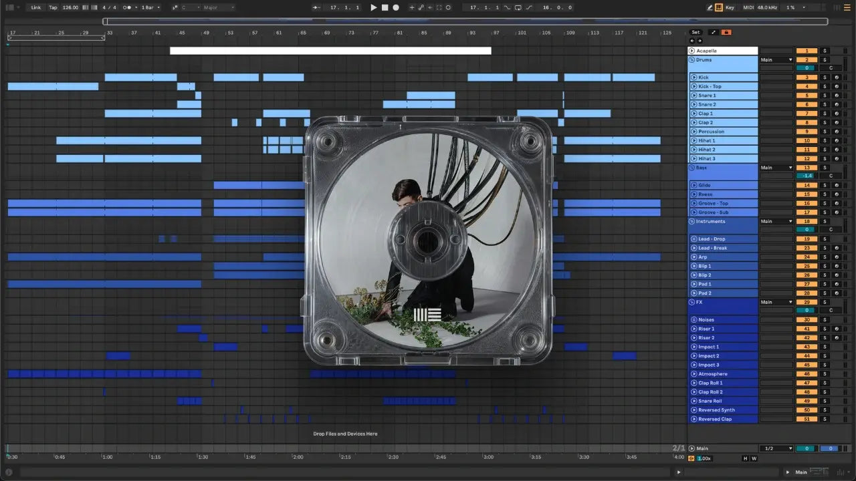Click the Draw Mode pencil icon

pyautogui.click(x=710, y=7)
